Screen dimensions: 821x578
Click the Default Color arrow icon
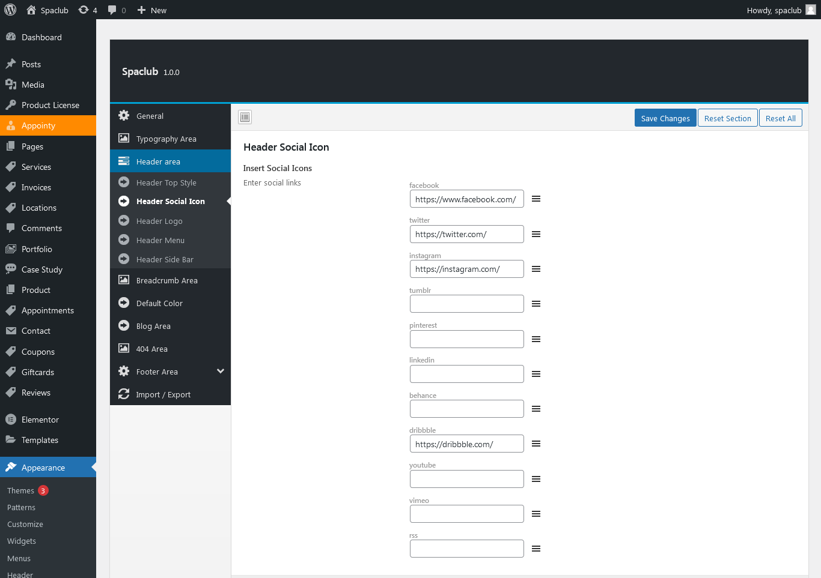point(124,303)
